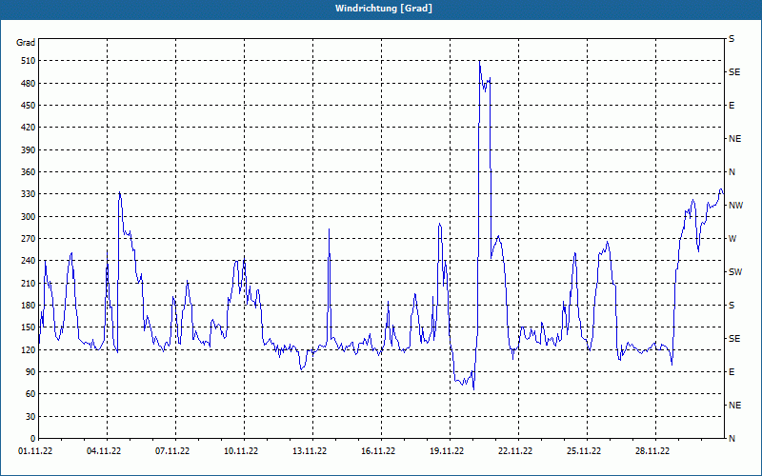Select the y-axis value "60"
762x476 pixels.
tap(30, 394)
